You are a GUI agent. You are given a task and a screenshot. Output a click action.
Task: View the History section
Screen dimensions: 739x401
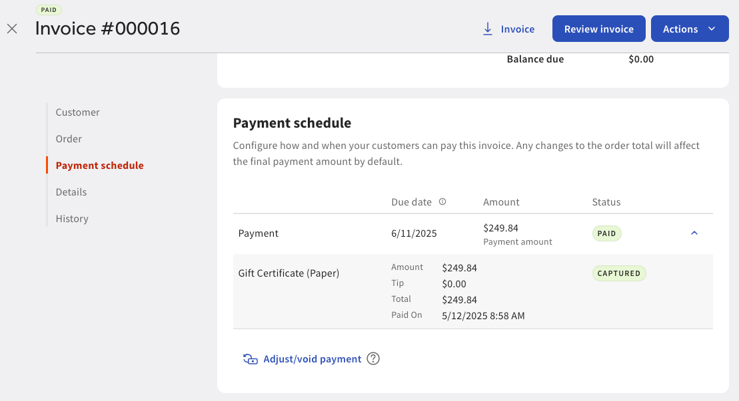pos(71,218)
